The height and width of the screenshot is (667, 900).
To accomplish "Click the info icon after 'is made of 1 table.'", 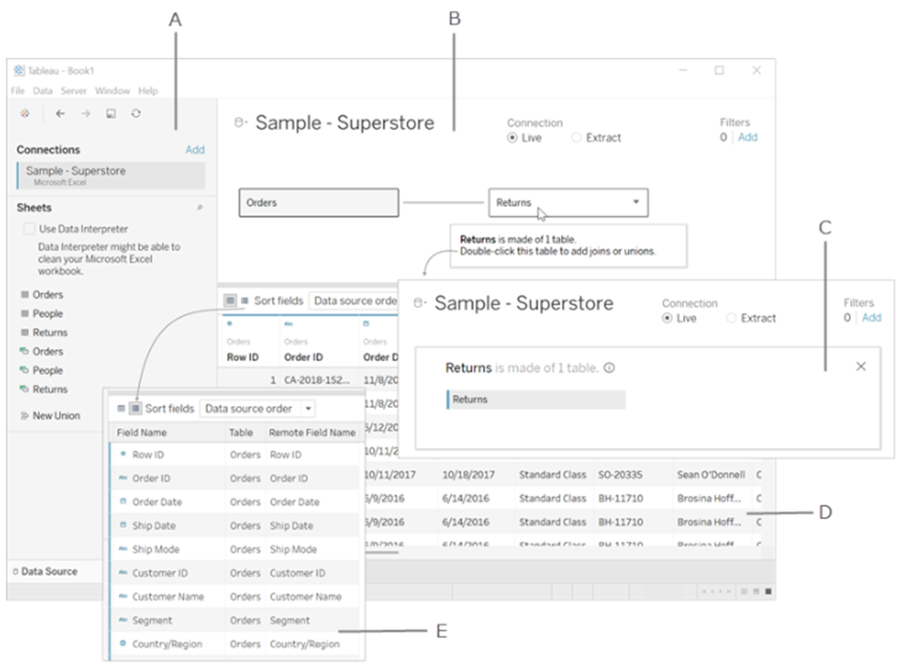I will coord(610,368).
